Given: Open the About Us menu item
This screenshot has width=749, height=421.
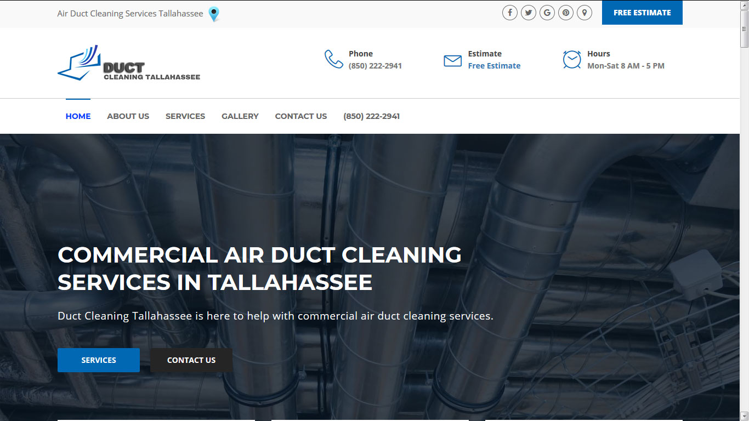Looking at the screenshot, I should pos(128,116).
